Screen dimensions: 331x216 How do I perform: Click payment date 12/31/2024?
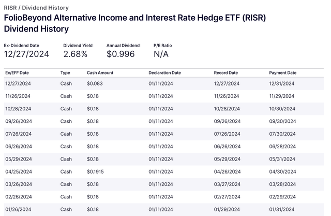(281, 84)
